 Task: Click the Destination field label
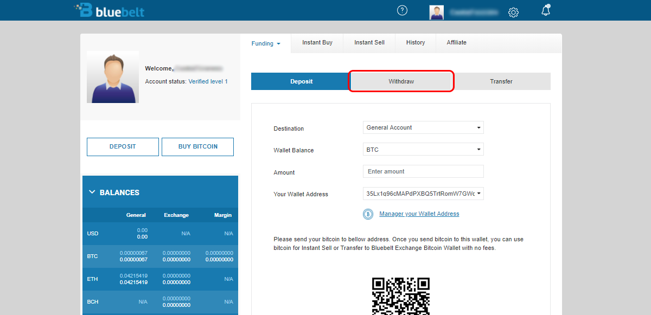(x=289, y=128)
